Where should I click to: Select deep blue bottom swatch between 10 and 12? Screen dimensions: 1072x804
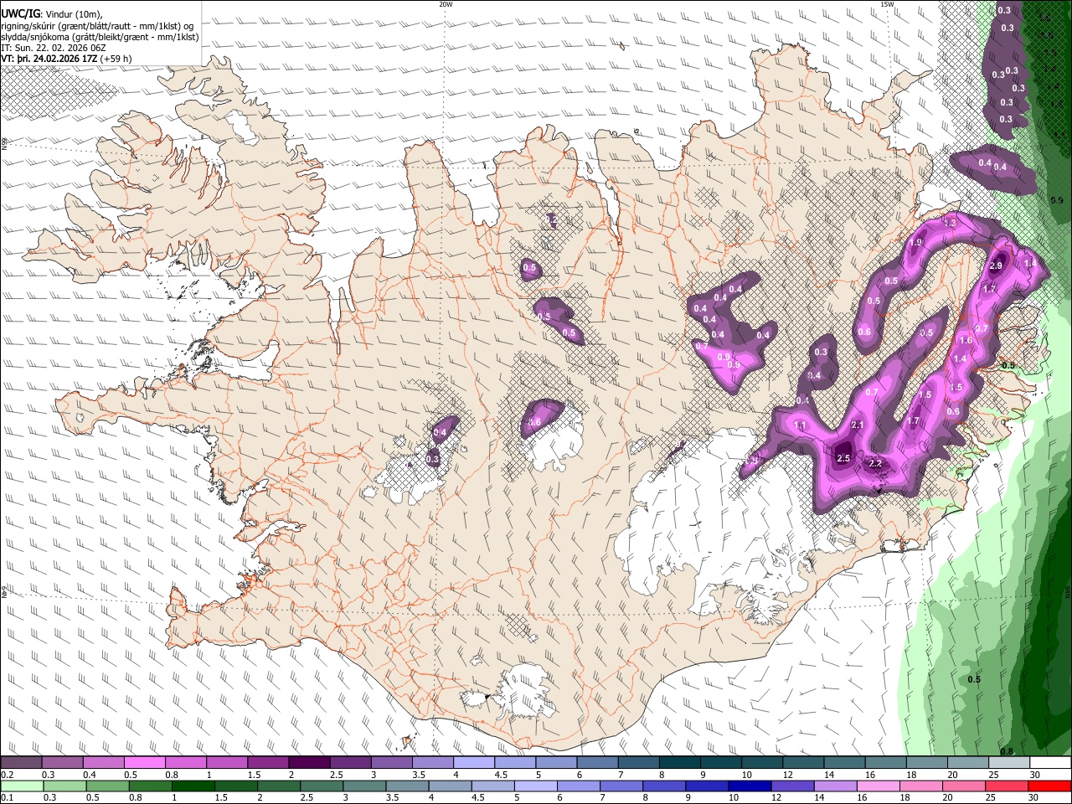[x=750, y=786]
